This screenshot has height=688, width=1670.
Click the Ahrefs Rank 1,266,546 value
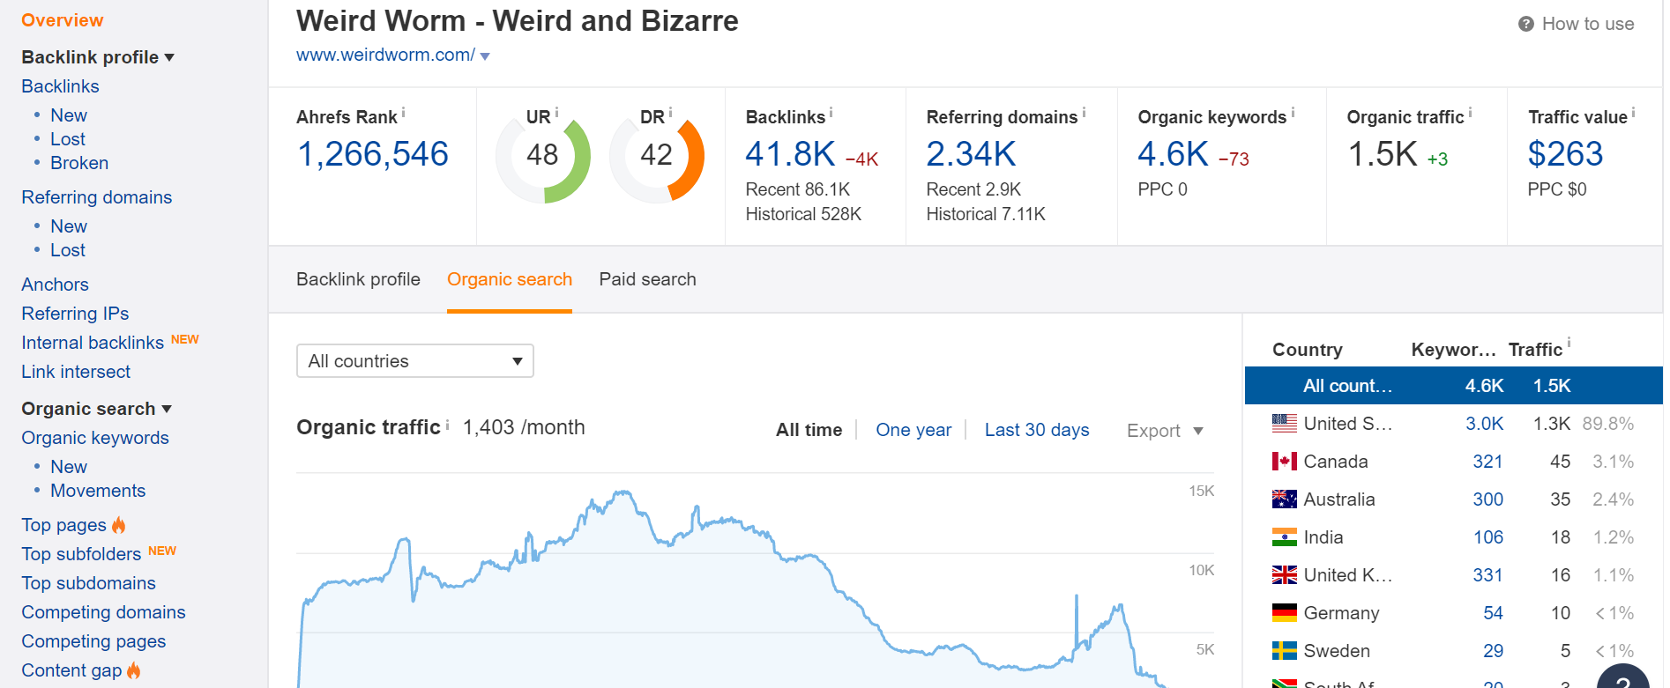point(373,154)
